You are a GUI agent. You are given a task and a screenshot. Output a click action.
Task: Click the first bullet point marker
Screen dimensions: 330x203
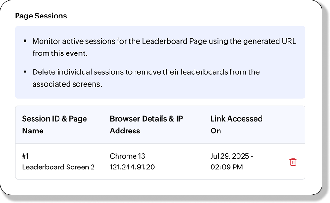coord(25,41)
